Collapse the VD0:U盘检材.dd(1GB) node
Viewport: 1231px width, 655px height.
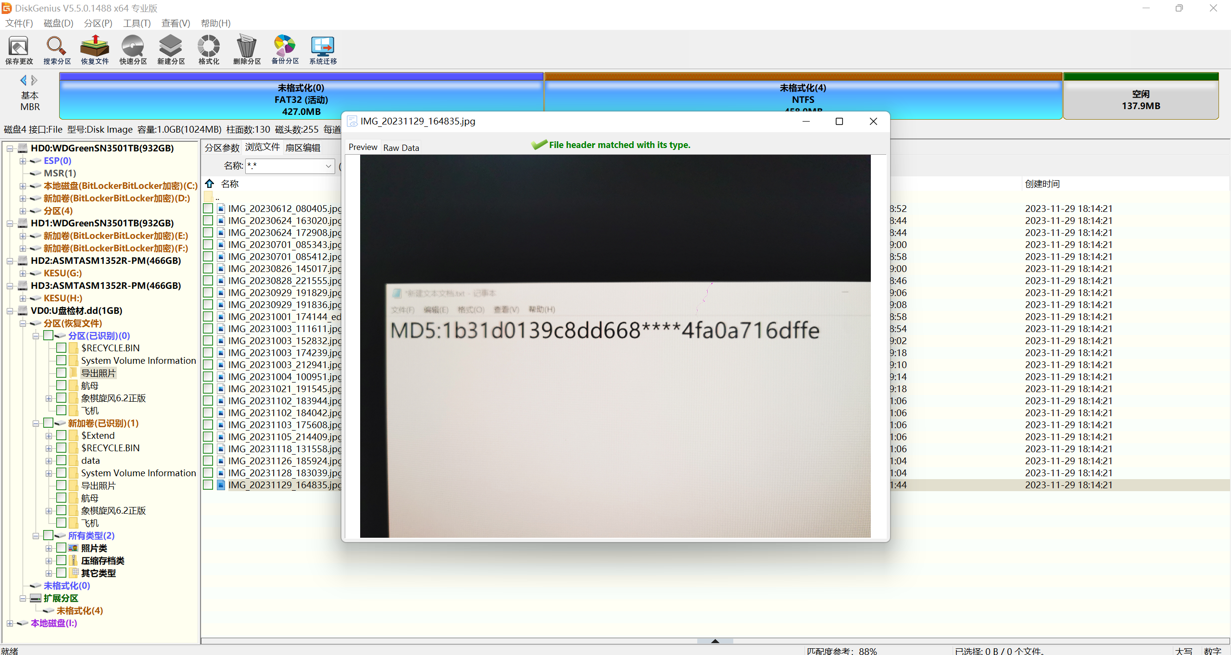coord(10,311)
